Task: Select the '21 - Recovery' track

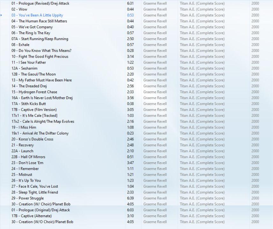Action: click(23, 145)
